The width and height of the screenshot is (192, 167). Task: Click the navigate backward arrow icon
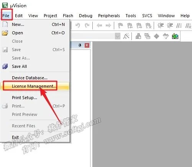[99, 26]
